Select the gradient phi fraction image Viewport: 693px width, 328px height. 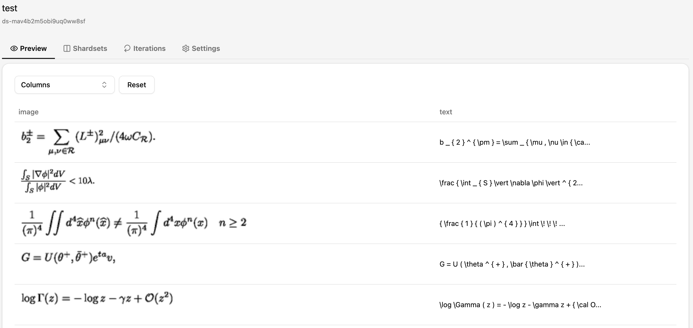point(58,181)
